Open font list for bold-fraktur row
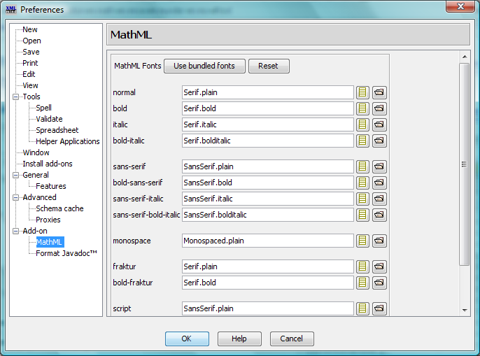The width and height of the screenshot is (480, 356). pos(362,283)
